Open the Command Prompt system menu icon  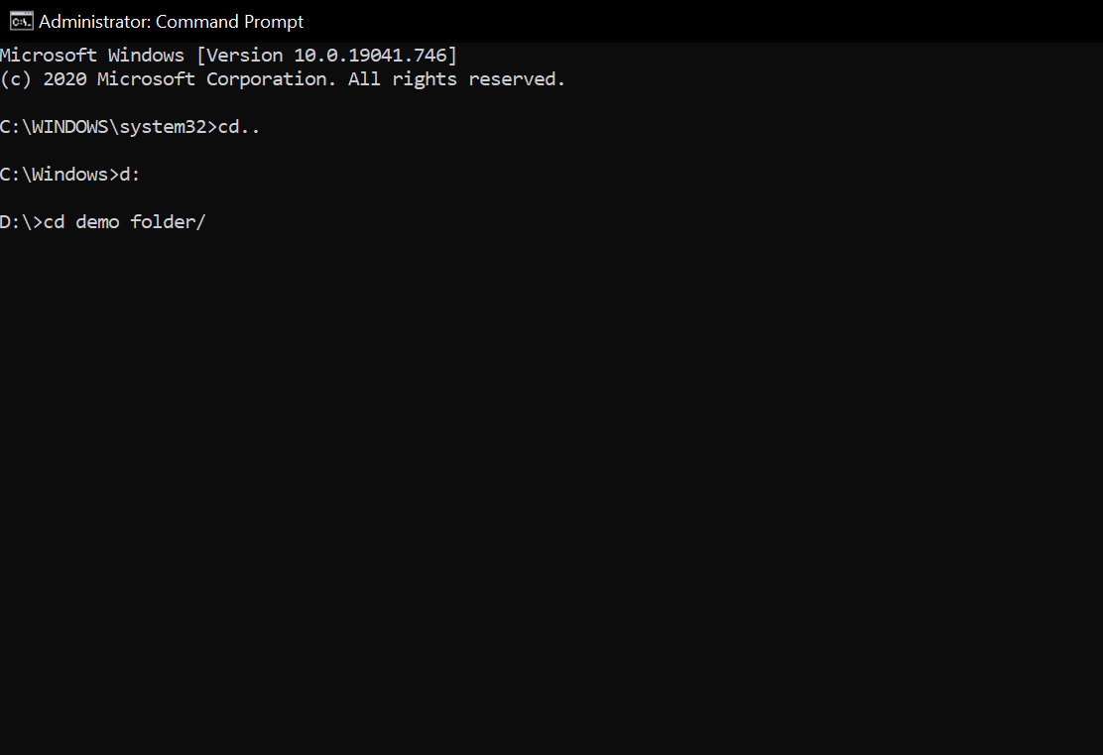pyautogui.click(x=19, y=21)
